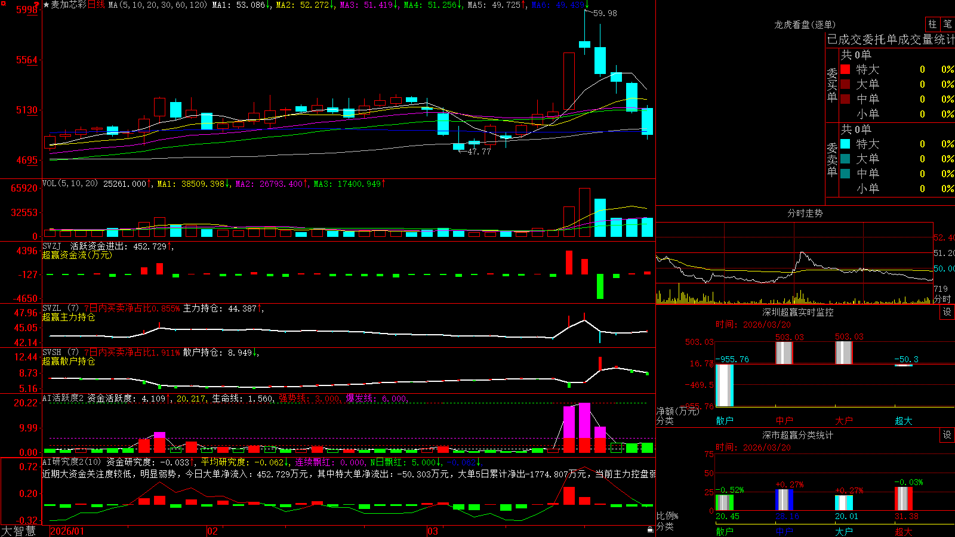This screenshot has width=955, height=537.
Task: Click the 2026/01 date marker on timeline
Action: coord(67,531)
